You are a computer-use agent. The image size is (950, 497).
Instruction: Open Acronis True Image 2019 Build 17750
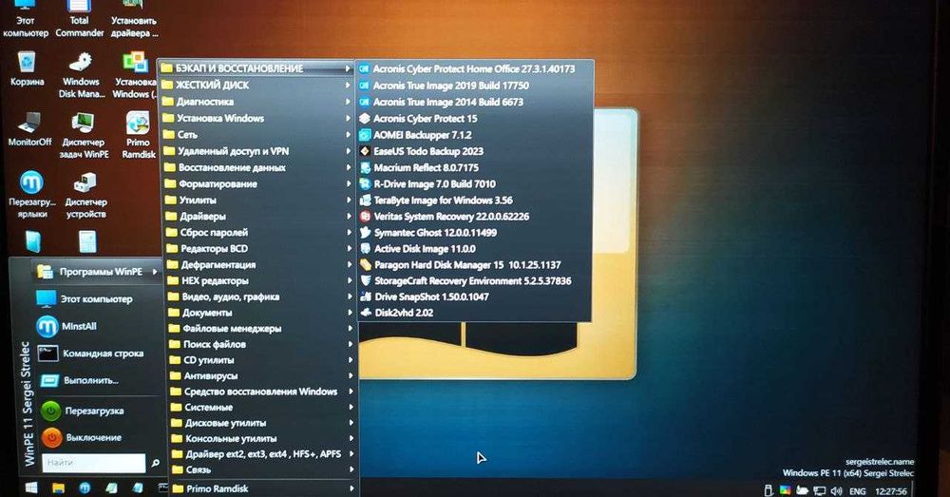coord(474,86)
